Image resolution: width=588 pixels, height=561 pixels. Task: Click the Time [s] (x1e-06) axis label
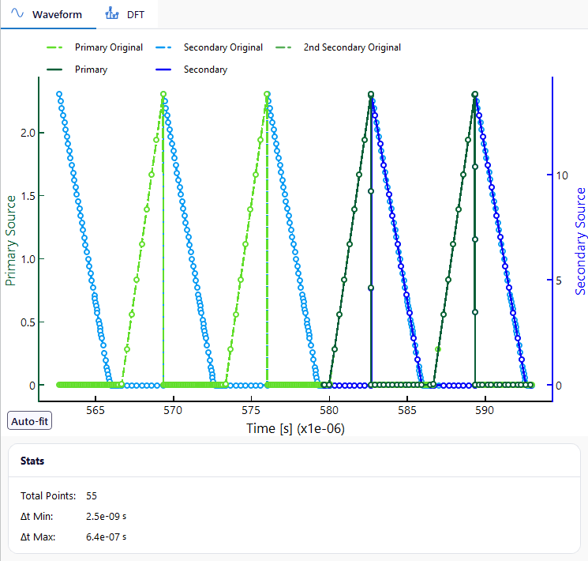pyautogui.click(x=295, y=428)
